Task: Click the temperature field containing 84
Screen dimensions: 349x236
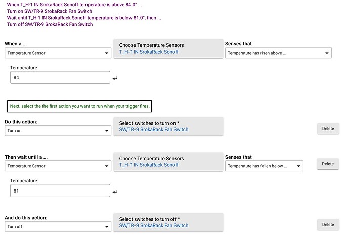Action: [60, 77]
